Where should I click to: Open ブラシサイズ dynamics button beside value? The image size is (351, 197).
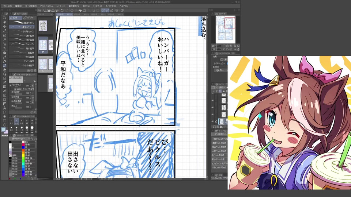point(33,85)
